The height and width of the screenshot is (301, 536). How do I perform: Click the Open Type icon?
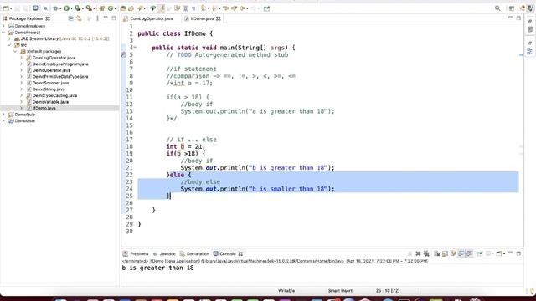point(123,8)
